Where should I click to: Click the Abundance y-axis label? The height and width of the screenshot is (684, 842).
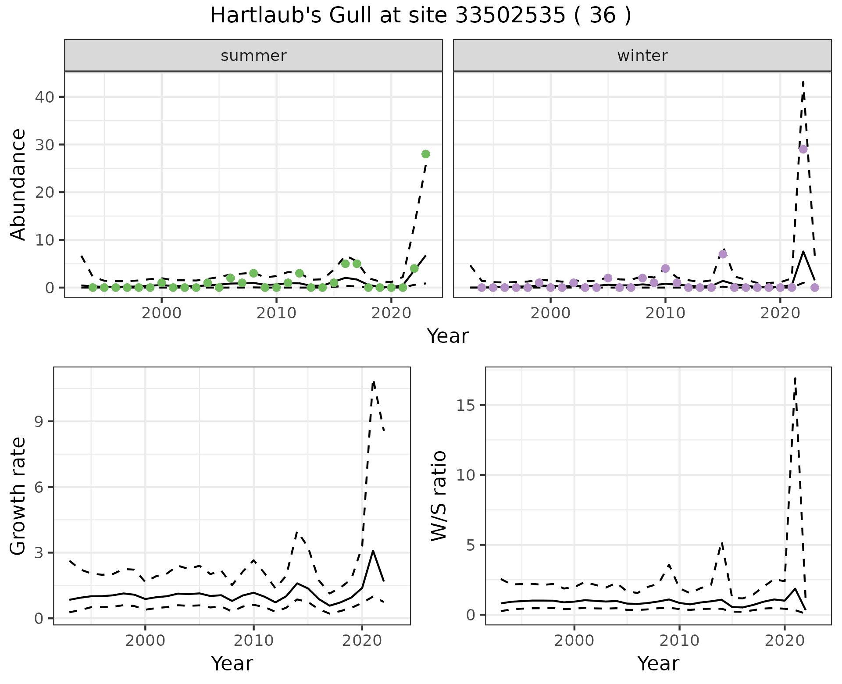pos(18,184)
